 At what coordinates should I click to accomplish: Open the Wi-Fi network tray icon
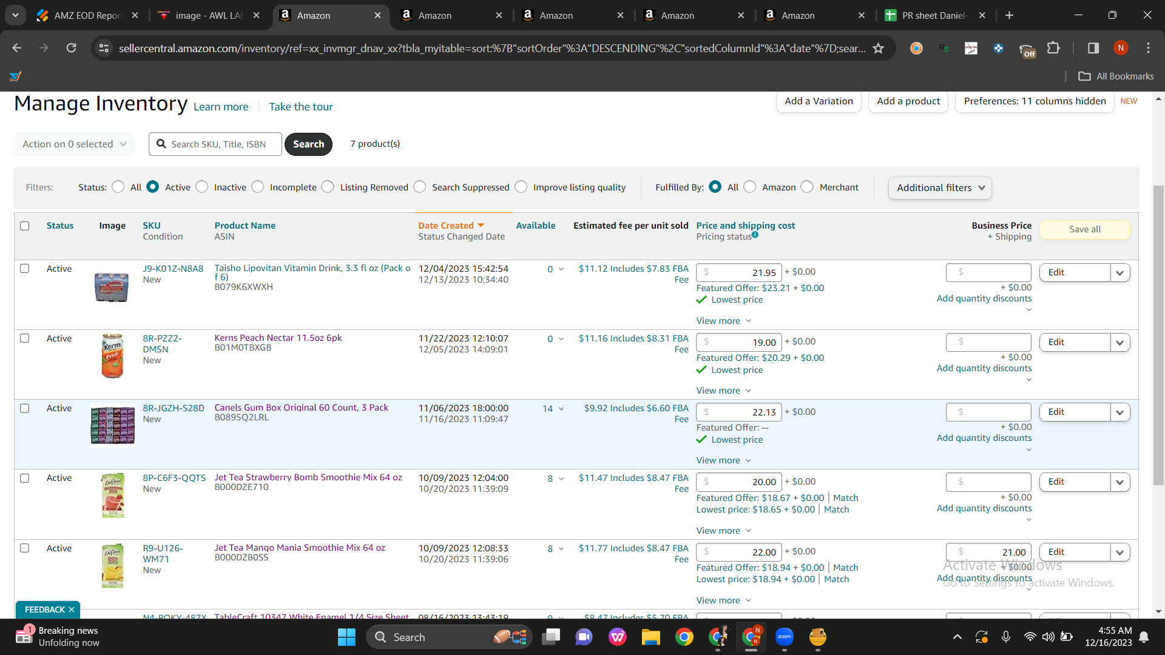[x=1030, y=637]
